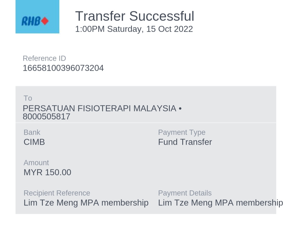
Task: Click the To label
Action: pyautogui.click(x=28, y=98)
